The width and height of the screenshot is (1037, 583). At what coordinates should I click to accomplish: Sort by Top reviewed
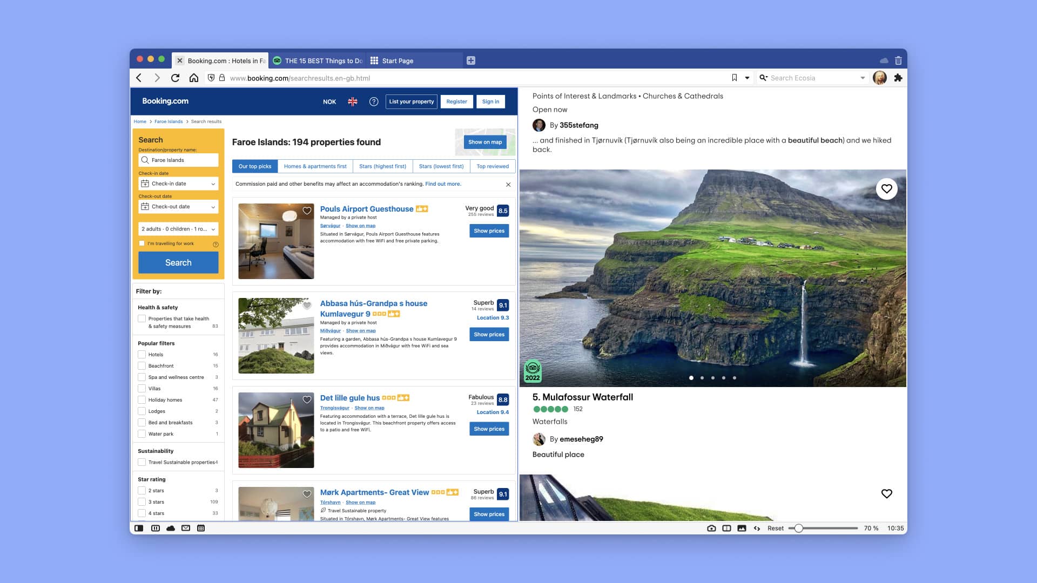(x=493, y=166)
